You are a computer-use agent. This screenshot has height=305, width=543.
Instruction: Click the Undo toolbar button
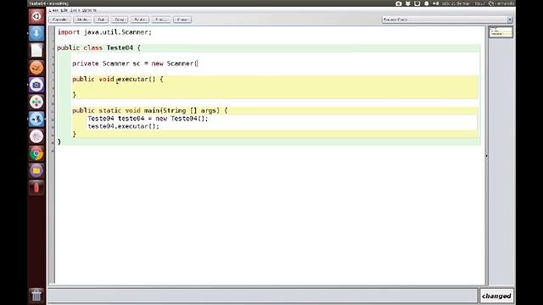tap(82, 19)
